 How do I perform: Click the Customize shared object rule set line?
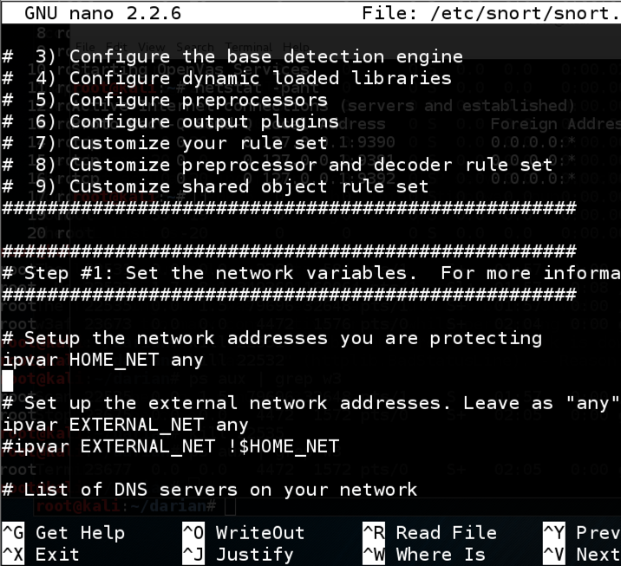248,186
